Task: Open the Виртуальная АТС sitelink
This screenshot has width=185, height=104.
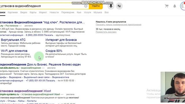Action: (x=13, y=40)
